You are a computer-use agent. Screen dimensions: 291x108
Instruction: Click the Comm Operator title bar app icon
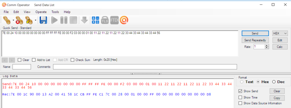[x=4, y=5]
